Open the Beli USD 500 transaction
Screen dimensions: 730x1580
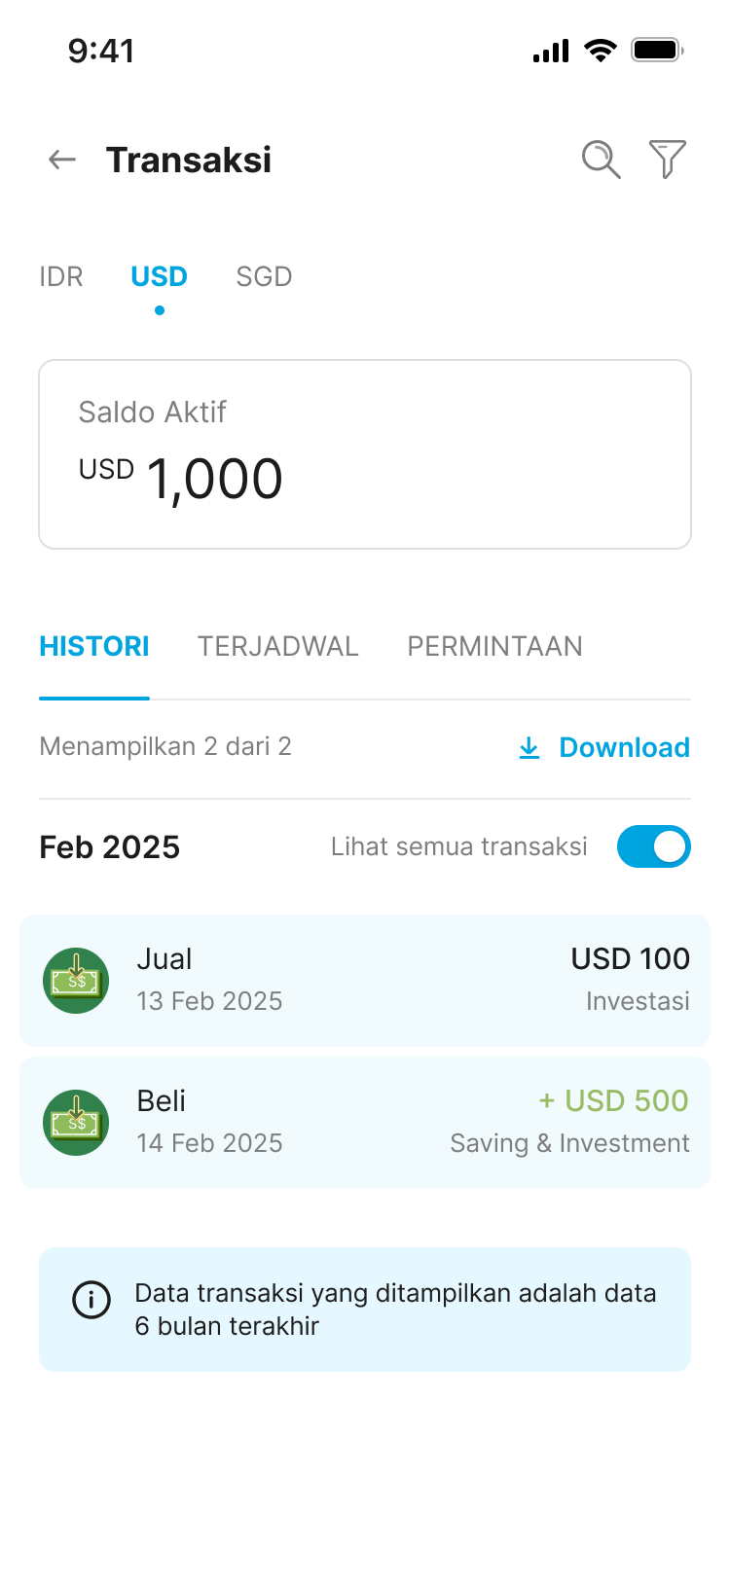point(365,1123)
